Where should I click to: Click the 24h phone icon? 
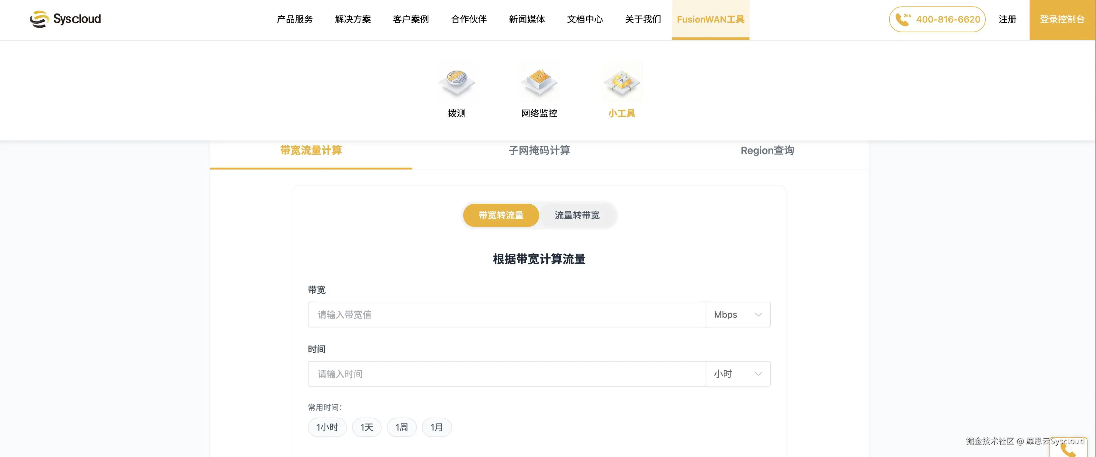click(902, 20)
